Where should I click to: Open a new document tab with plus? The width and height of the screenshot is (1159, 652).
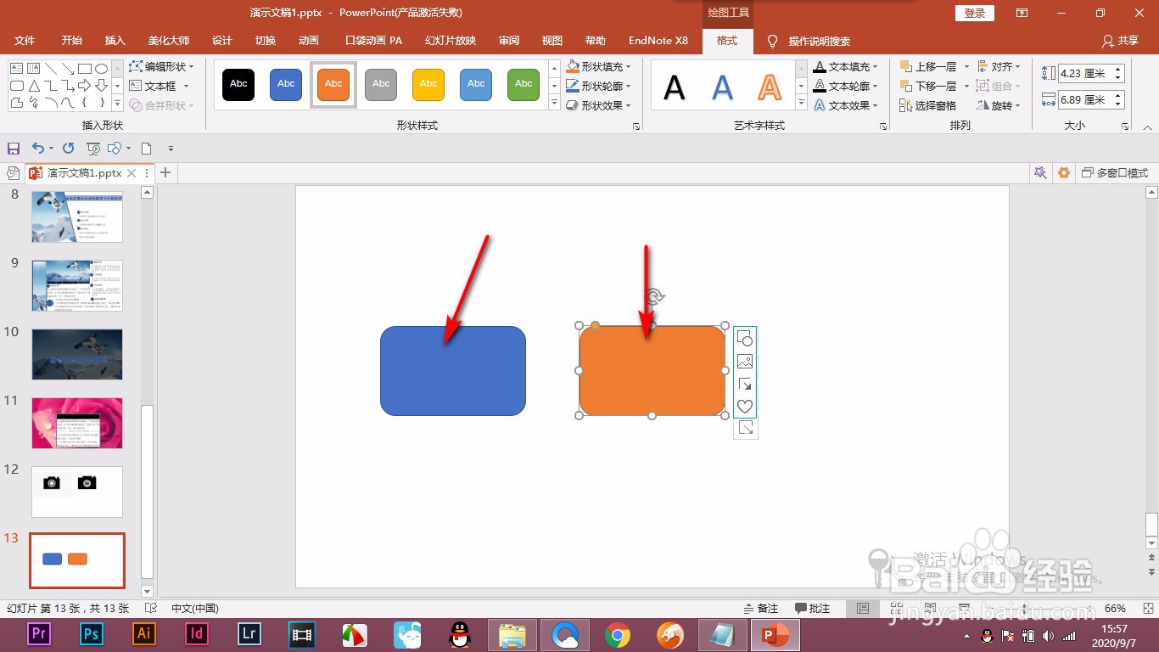click(x=165, y=172)
